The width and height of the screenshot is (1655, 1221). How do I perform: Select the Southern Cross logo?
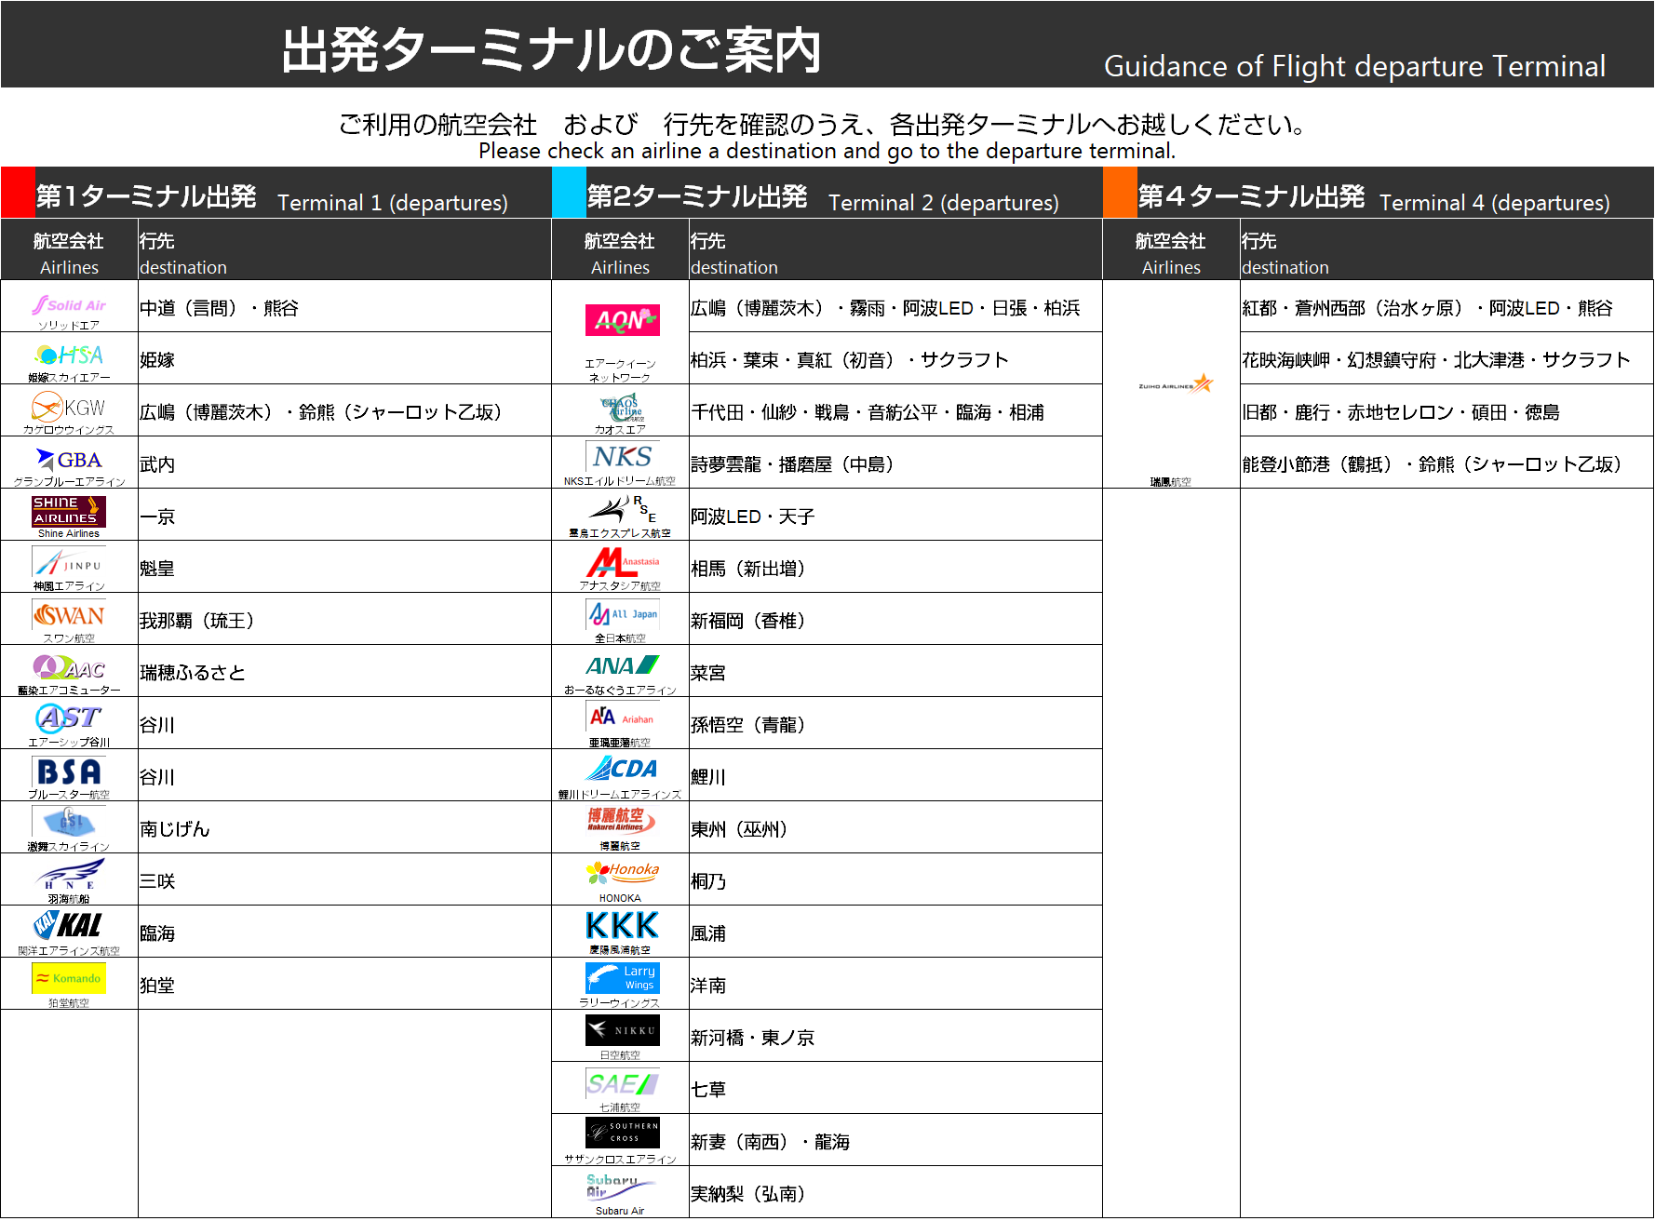click(622, 1133)
